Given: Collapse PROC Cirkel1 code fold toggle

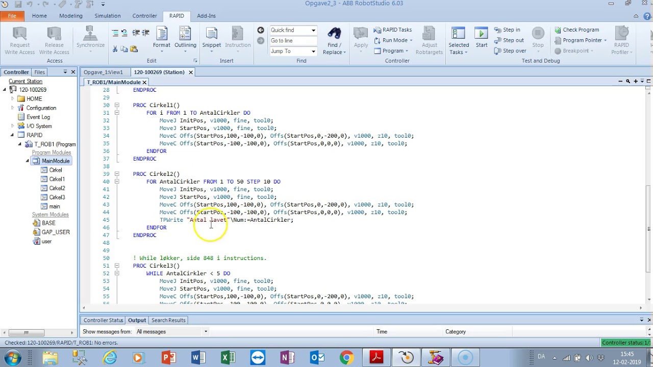Looking at the screenshot, I should pos(117,105).
